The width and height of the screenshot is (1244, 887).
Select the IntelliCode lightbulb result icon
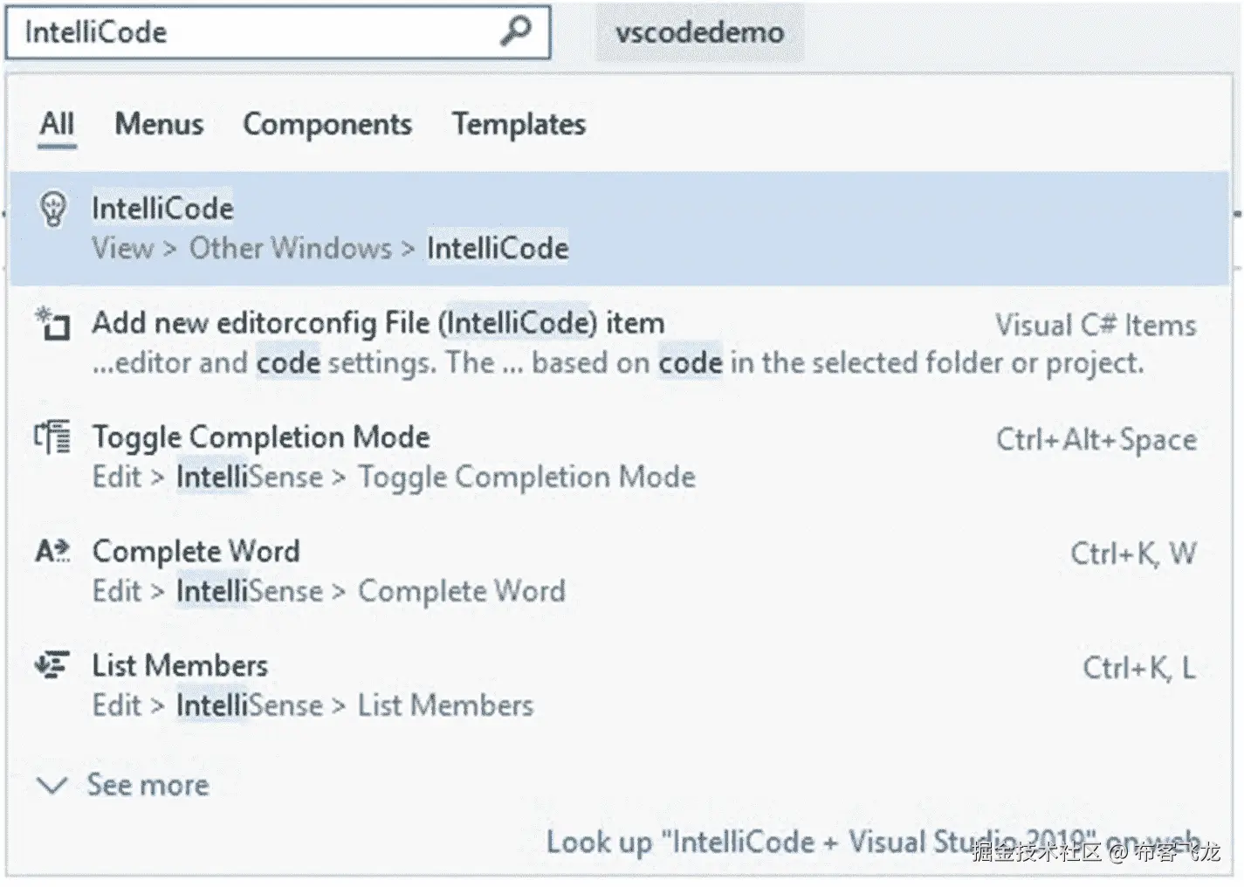(54, 210)
